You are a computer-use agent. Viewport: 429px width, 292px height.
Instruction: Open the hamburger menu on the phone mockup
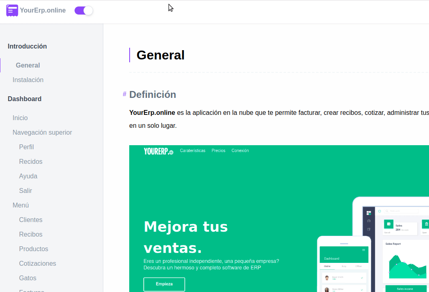[x=364, y=250]
